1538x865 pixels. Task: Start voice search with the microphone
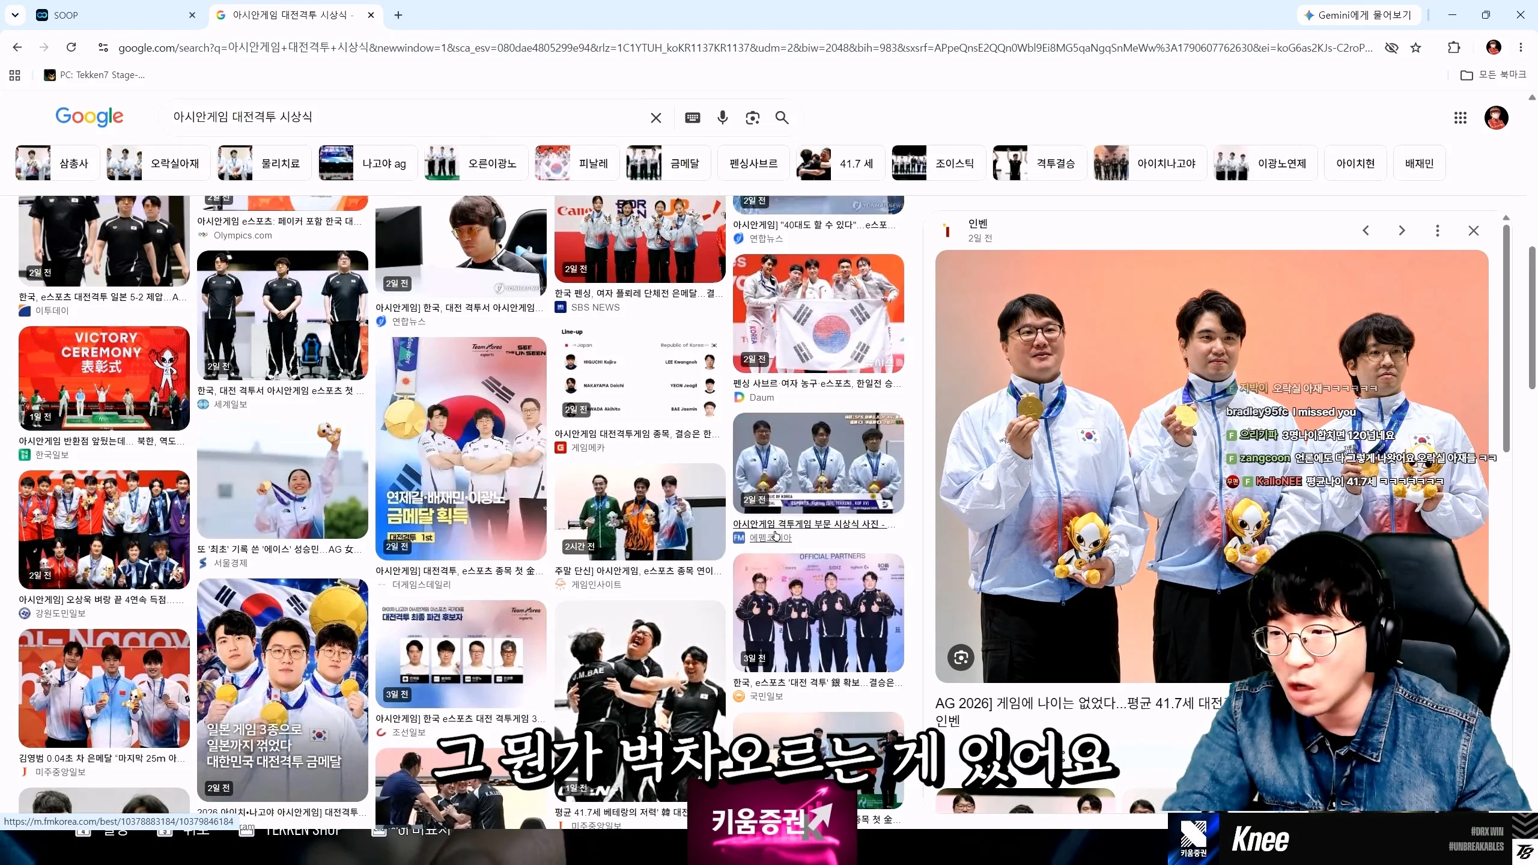(x=723, y=118)
